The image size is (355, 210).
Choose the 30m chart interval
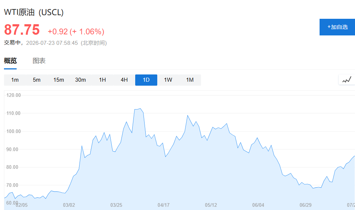[80, 80]
